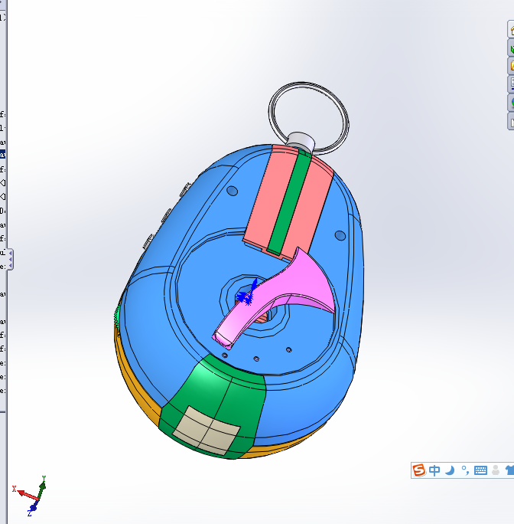Screen dimensions: 514x524
Task: Select the upper-left round hole on blue cover
Action: click(233, 192)
